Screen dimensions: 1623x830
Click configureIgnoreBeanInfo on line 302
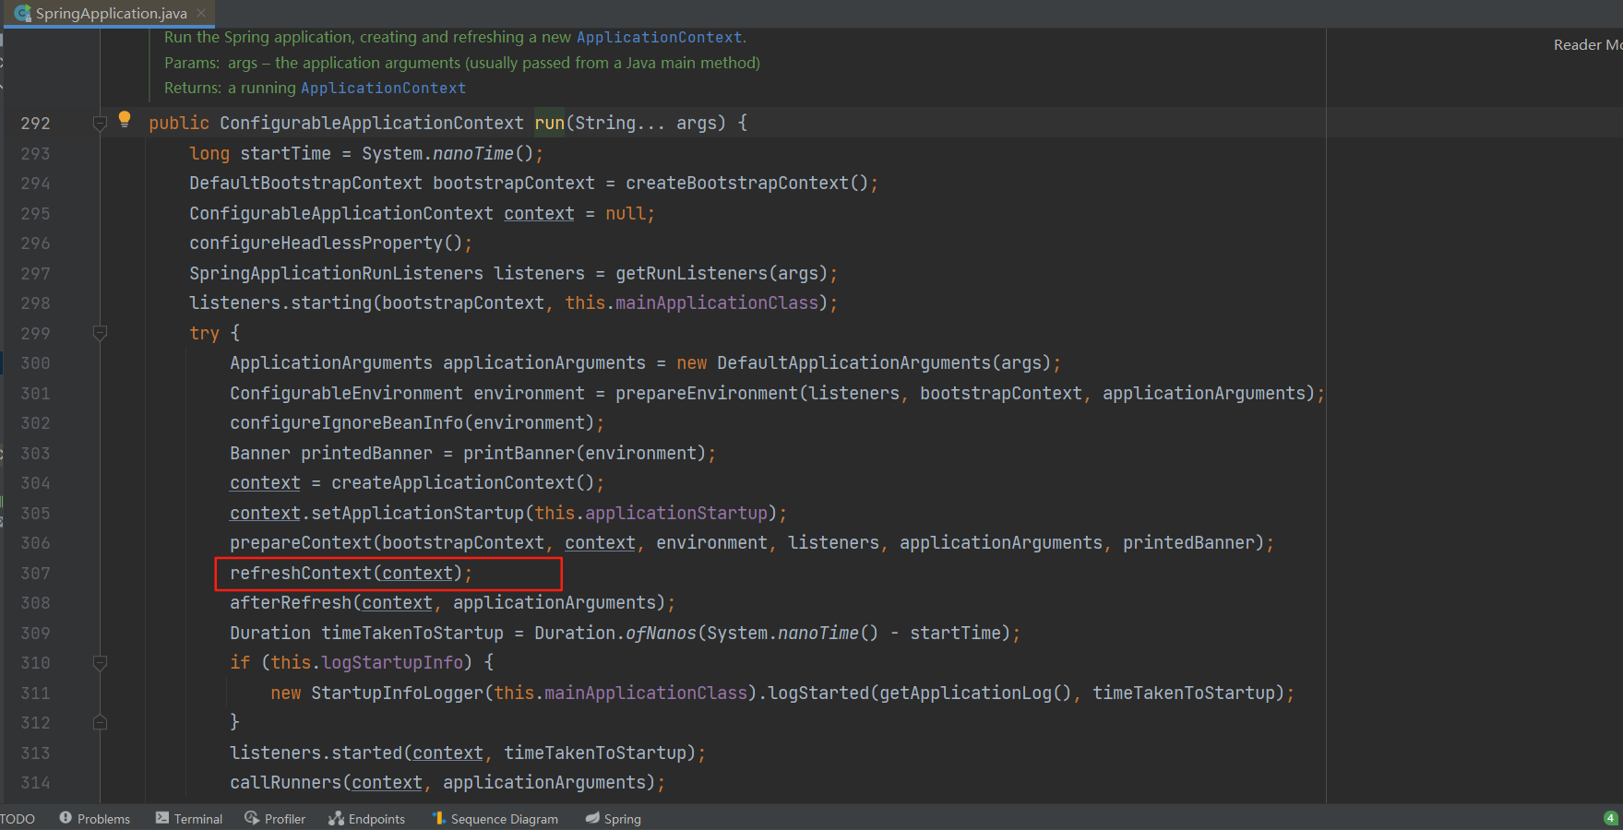click(346, 422)
